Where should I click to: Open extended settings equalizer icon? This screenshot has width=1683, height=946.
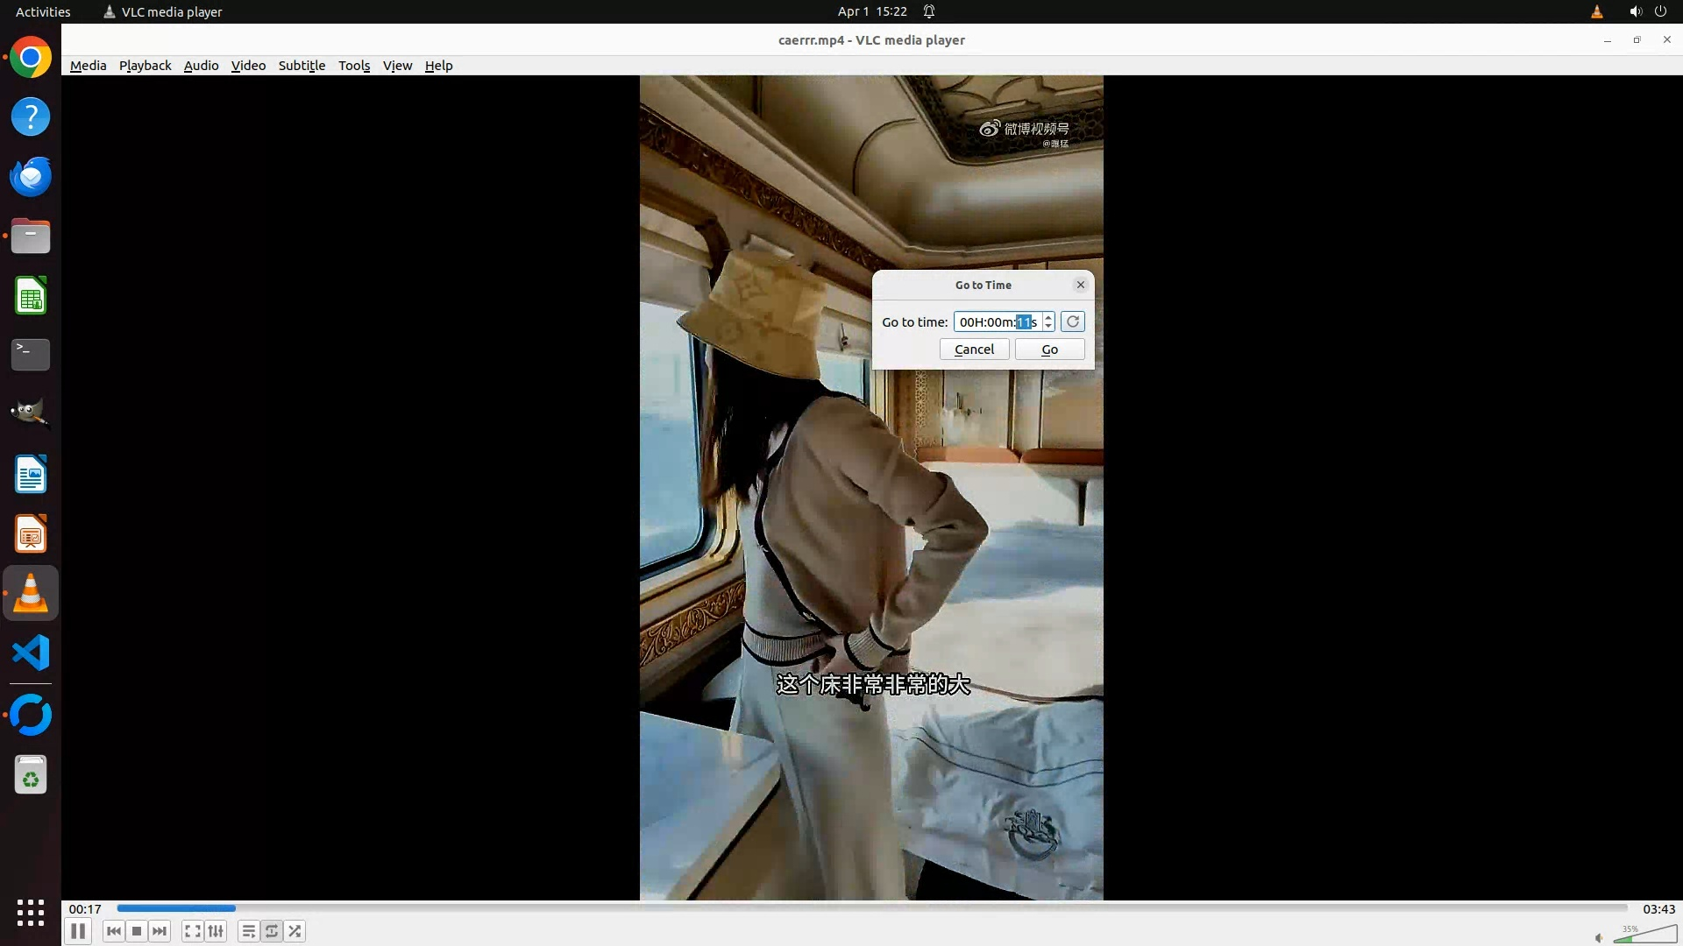pos(216,931)
